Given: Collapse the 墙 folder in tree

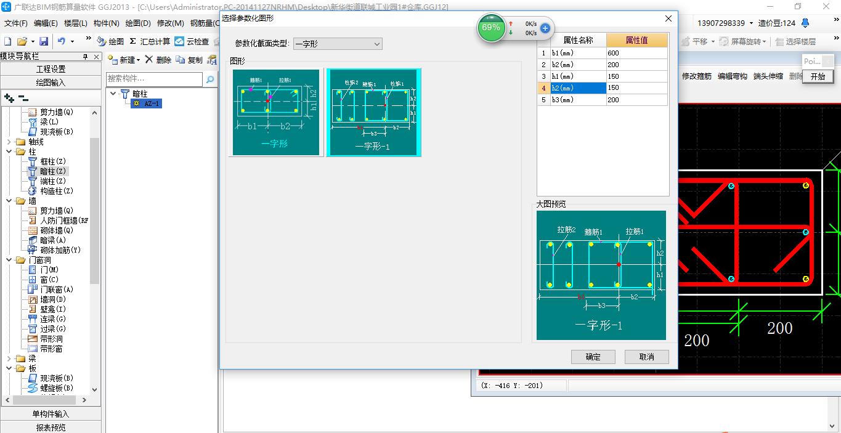Looking at the screenshot, I should click(x=9, y=201).
